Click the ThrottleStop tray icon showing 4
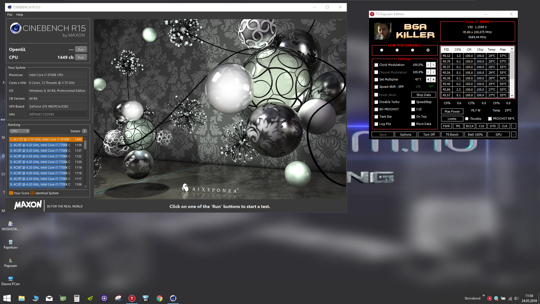Viewport: 540px width, 304px height. click(490, 298)
